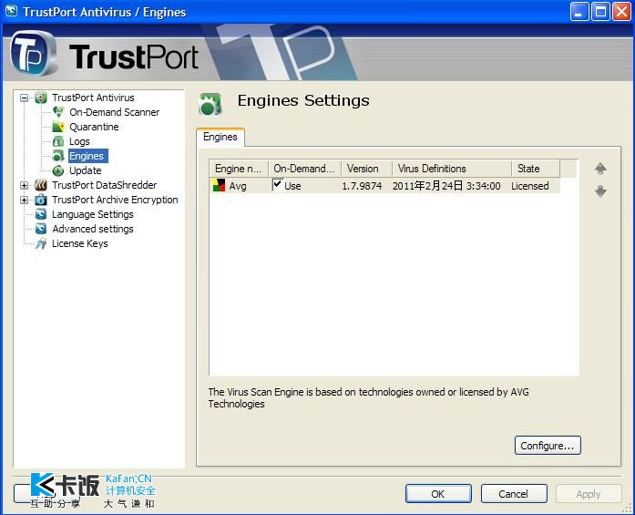Click the Language Settings icon

[41, 214]
